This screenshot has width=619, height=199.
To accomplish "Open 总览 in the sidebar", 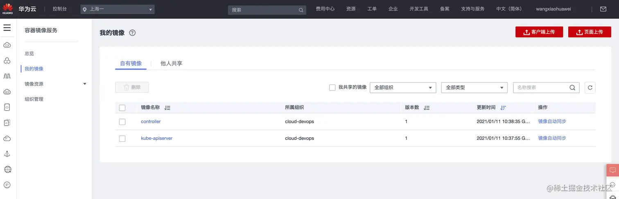I will pos(29,54).
